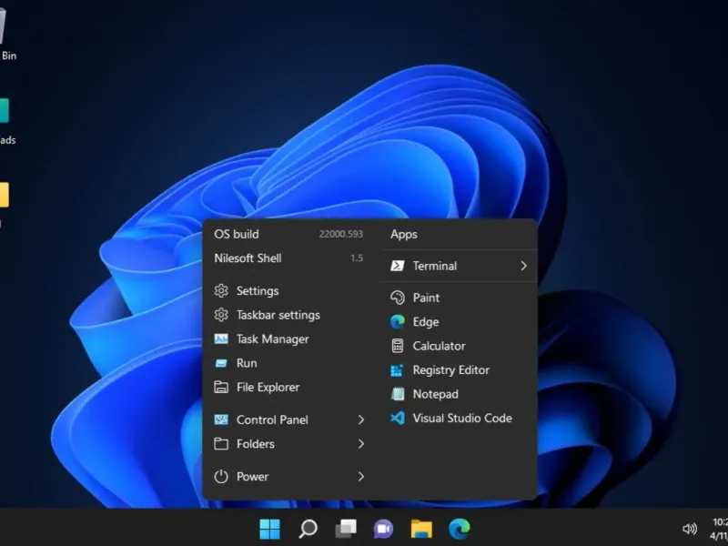Select Visual Studio Code entry
The image size is (728, 546).
tap(459, 419)
